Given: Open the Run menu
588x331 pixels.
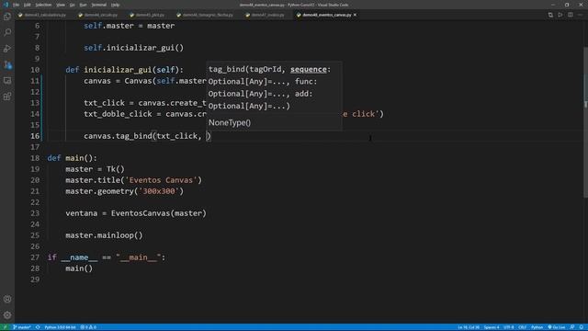Looking at the screenshot, I should pyautogui.click(x=83, y=5).
